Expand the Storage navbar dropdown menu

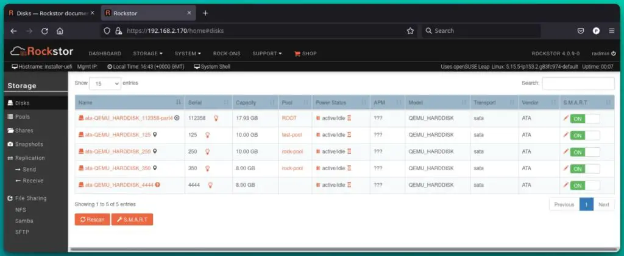click(x=147, y=54)
